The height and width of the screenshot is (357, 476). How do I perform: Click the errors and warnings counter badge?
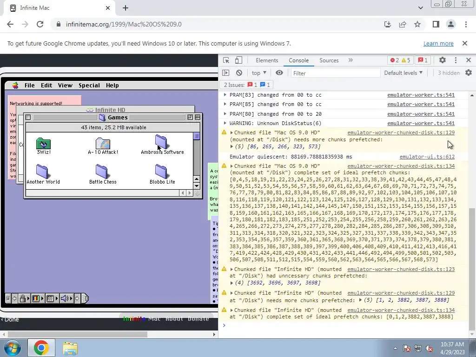[400, 60]
